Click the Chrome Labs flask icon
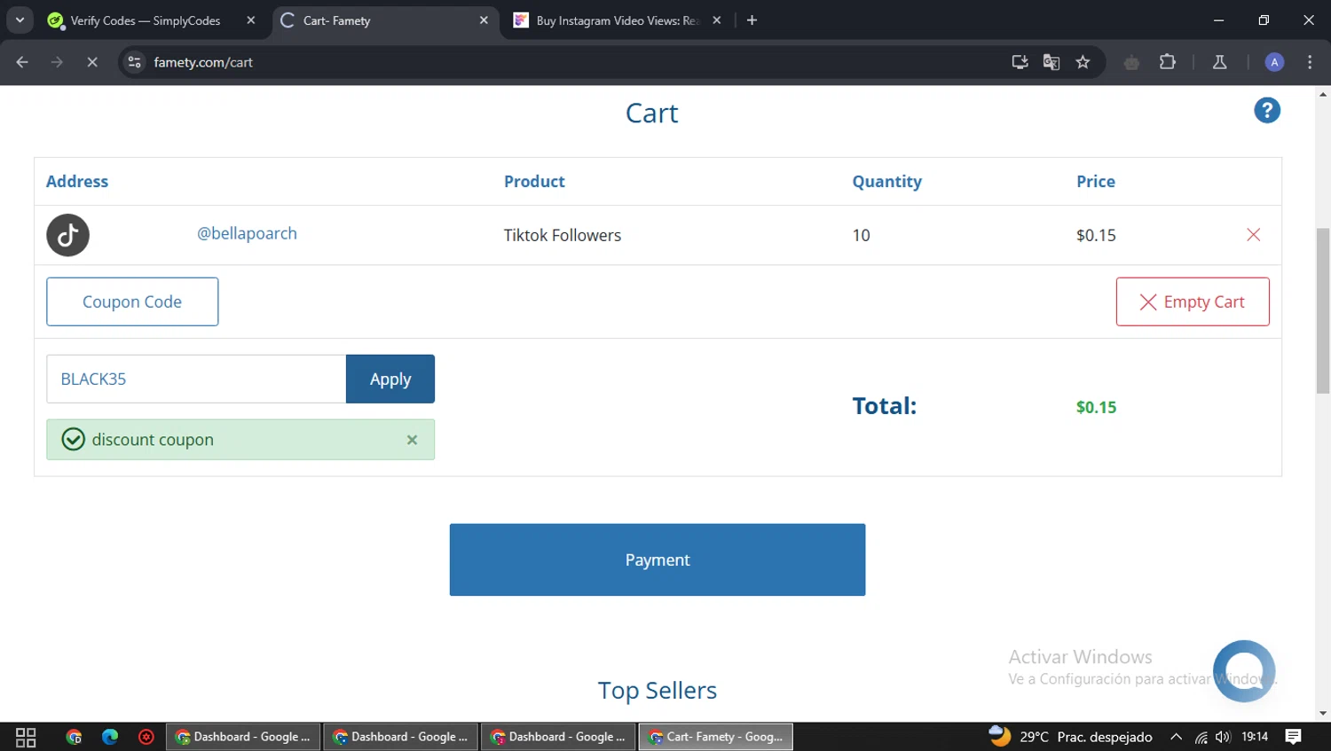Image resolution: width=1331 pixels, height=751 pixels. coord(1219,62)
